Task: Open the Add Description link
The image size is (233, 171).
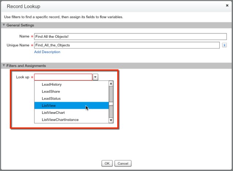Action: click(x=47, y=52)
